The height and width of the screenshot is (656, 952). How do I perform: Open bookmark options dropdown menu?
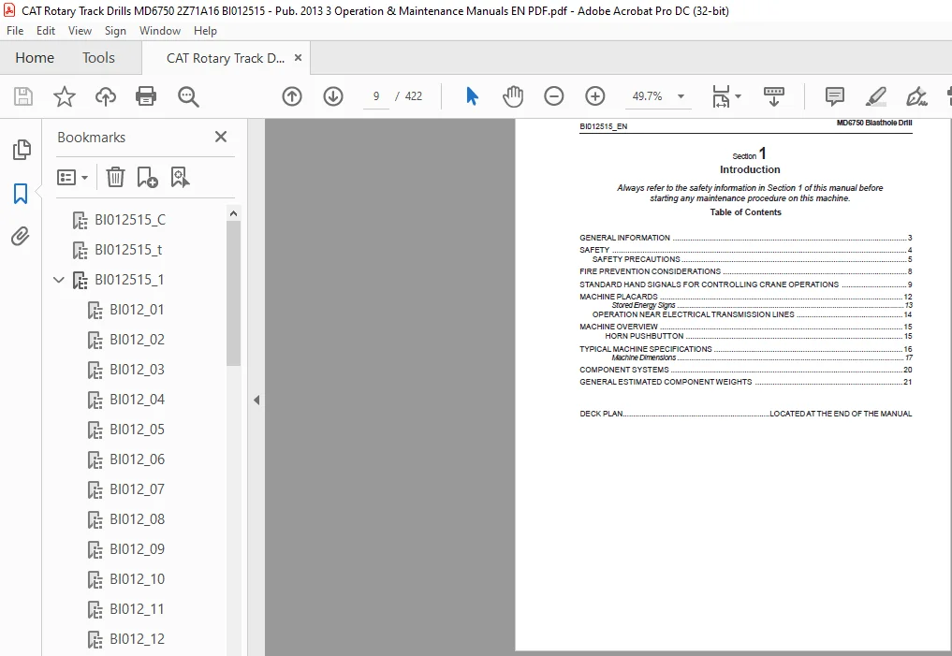[x=72, y=177]
